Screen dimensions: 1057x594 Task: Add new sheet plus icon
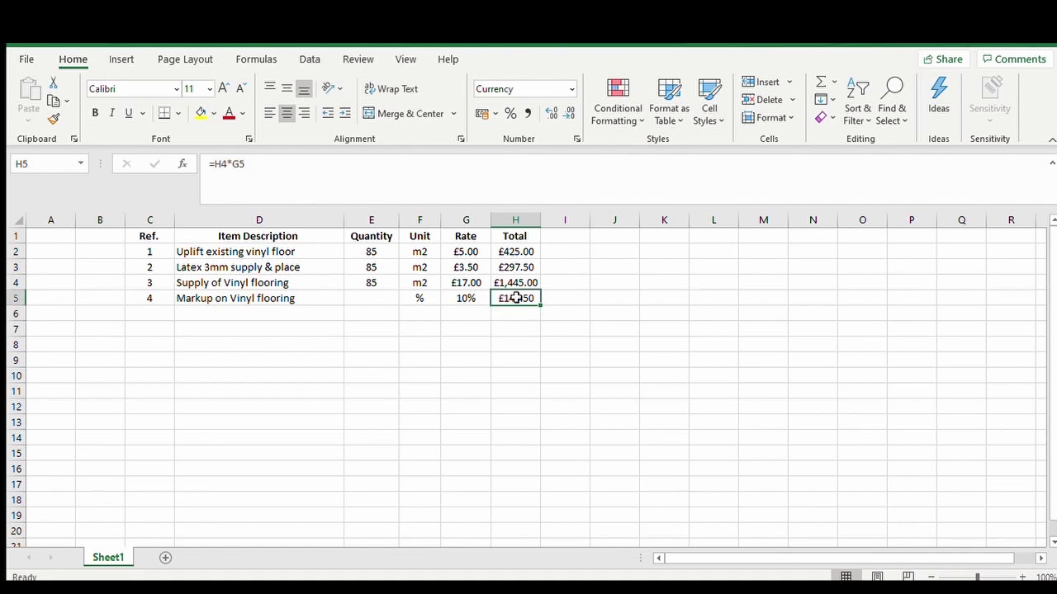click(x=165, y=558)
